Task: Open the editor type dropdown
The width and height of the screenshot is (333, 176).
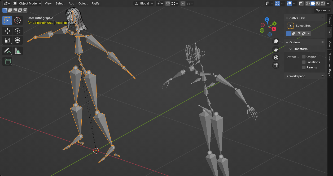Action: pyautogui.click(x=6, y=3)
